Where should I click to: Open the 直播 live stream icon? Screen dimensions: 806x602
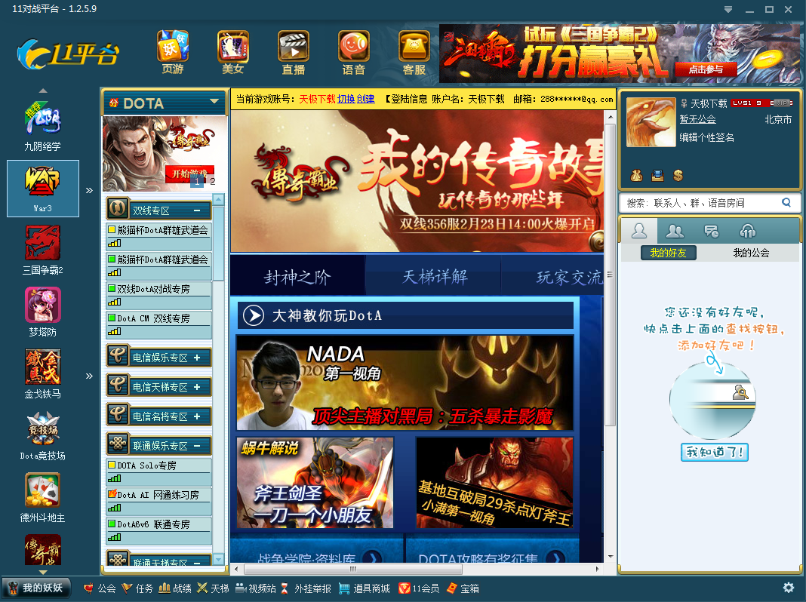tap(293, 52)
